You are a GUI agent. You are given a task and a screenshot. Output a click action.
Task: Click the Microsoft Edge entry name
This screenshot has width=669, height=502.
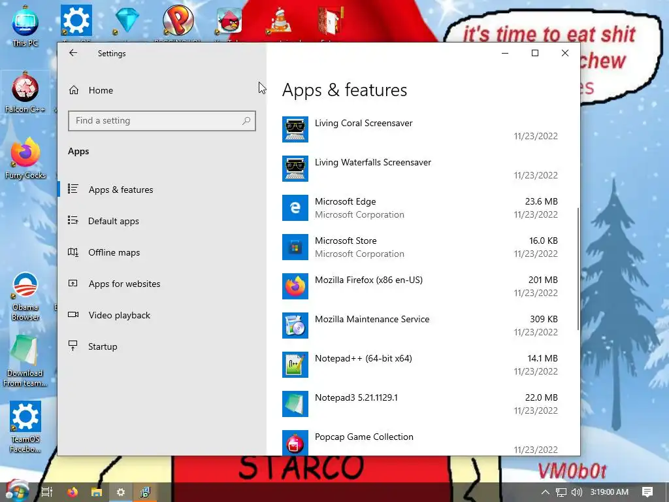click(x=345, y=201)
